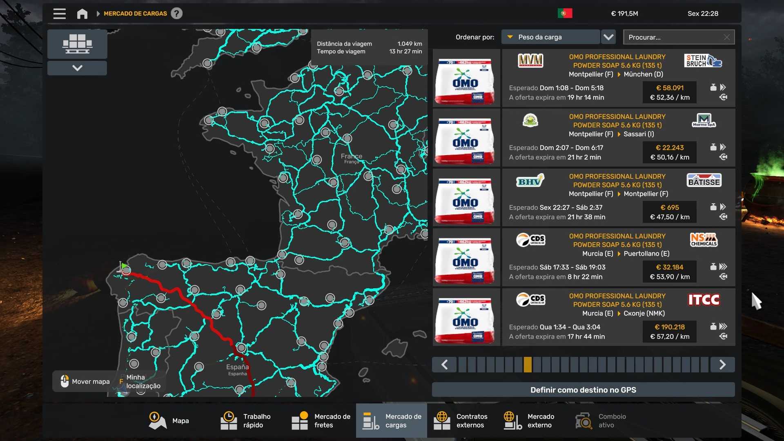The height and width of the screenshot is (441, 784).
Task: Clear the search field with X
Action: click(x=727, y=37)
